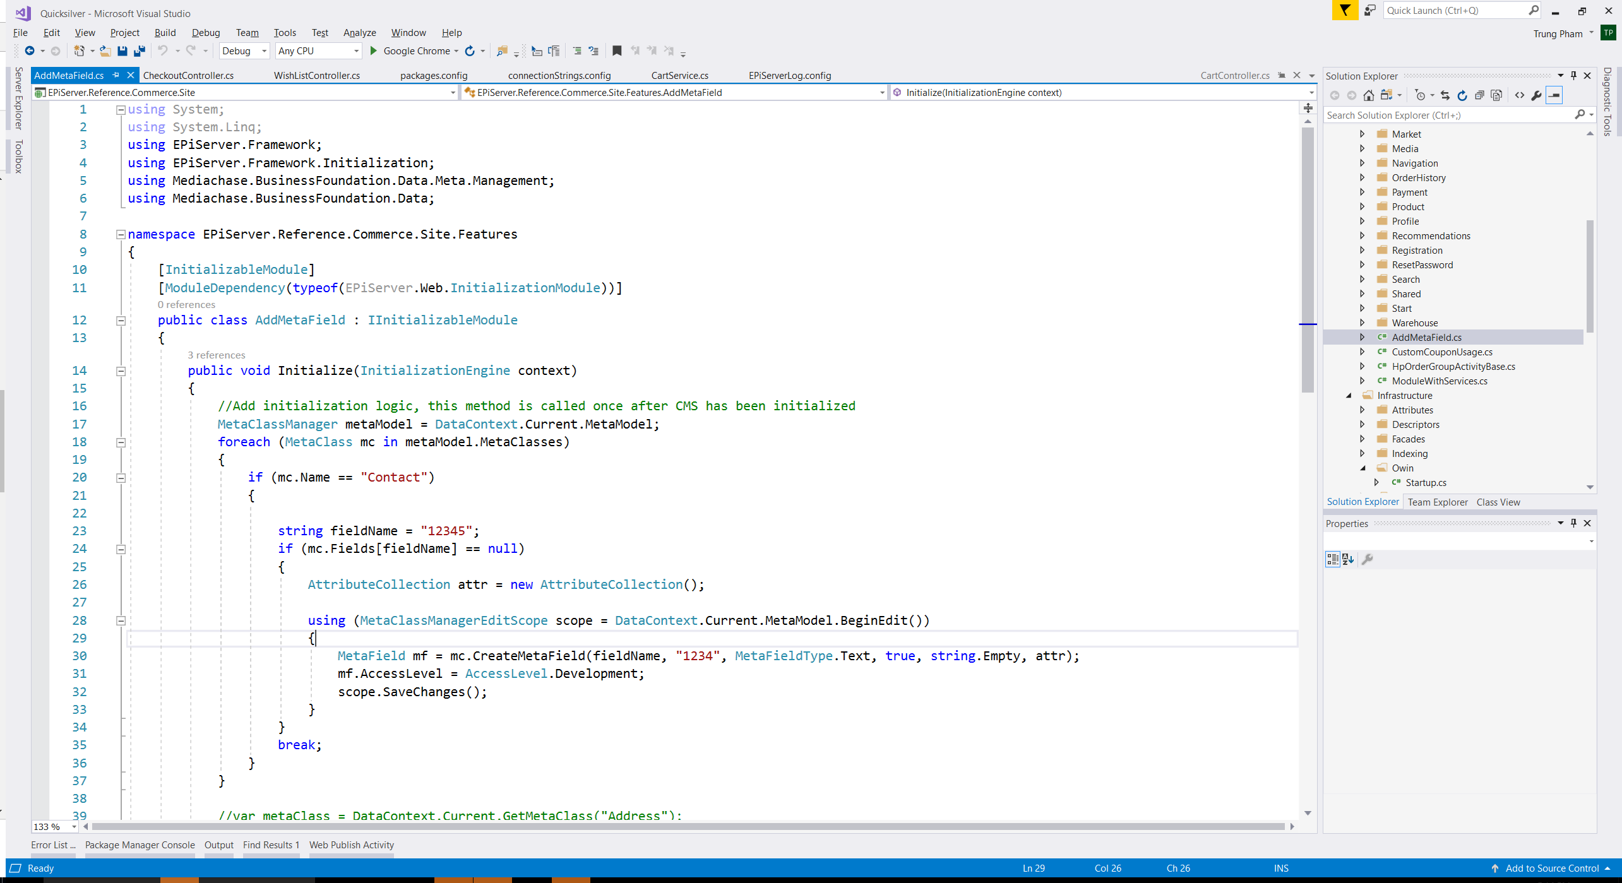The image size is (1622, 883).
Task: Click Add to Source Control in status bar
Action: pos(1551,868)
